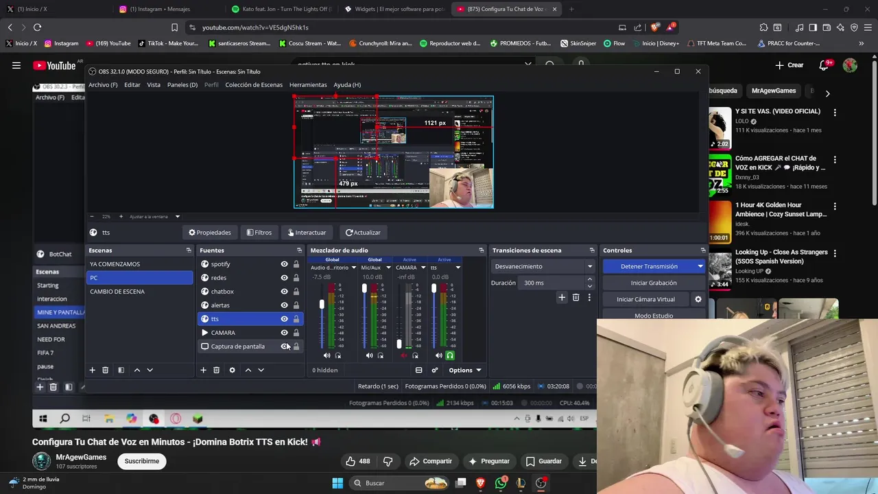Add a new source in Fuentes panel
Image resolution: width=878 pixels, height=494 pixels.
203,370
